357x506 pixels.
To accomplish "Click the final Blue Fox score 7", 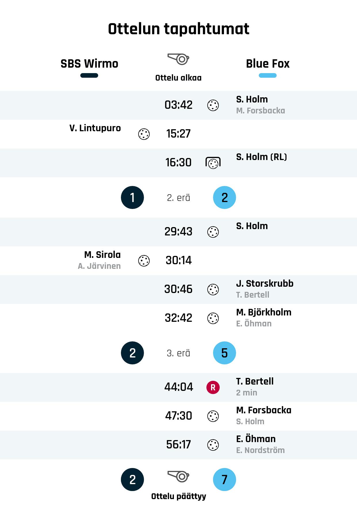I will [x=225, y=480].
